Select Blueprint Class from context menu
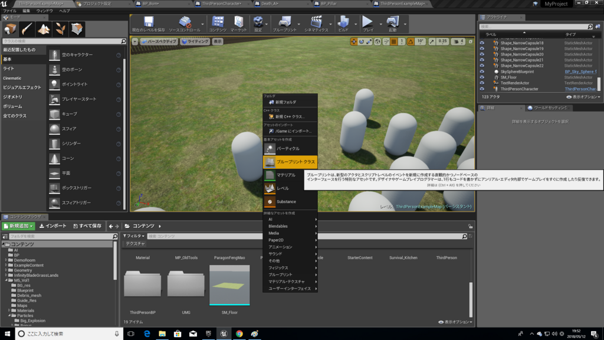Viewport: 604px width, 340px height. (x=290, y=162)
